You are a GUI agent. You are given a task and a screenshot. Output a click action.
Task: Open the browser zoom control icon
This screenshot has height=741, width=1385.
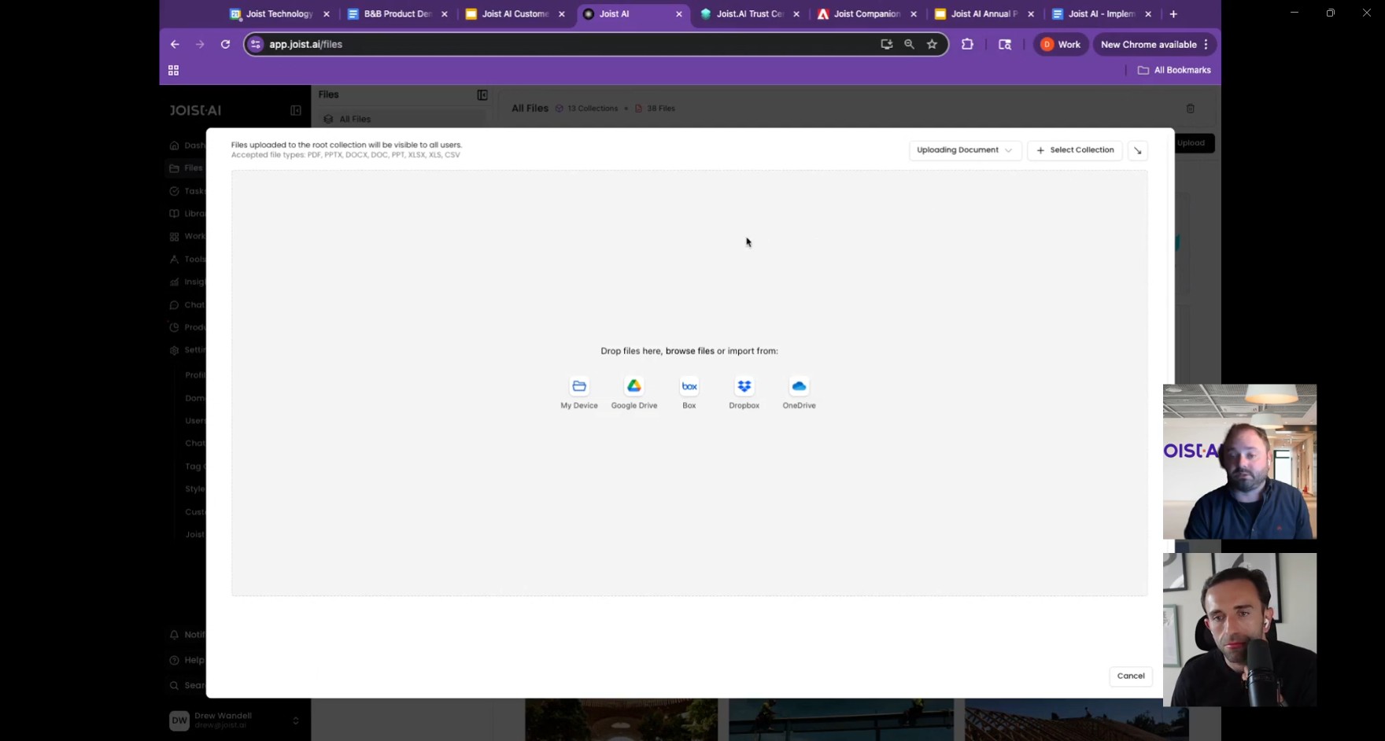[x=910, y=44]
